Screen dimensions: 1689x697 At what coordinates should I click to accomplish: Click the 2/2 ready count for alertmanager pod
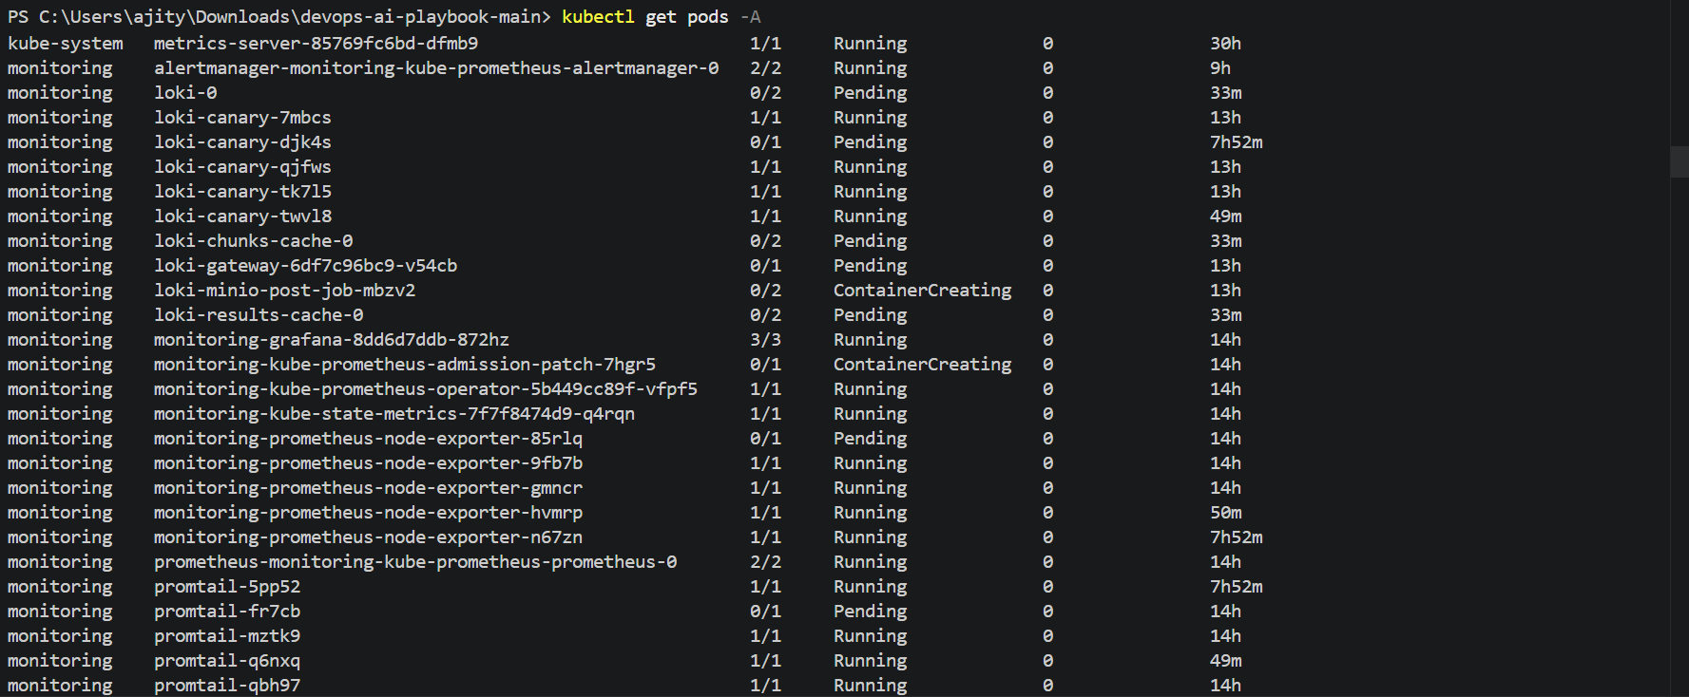pyautogui.click(x=765, y=68)
